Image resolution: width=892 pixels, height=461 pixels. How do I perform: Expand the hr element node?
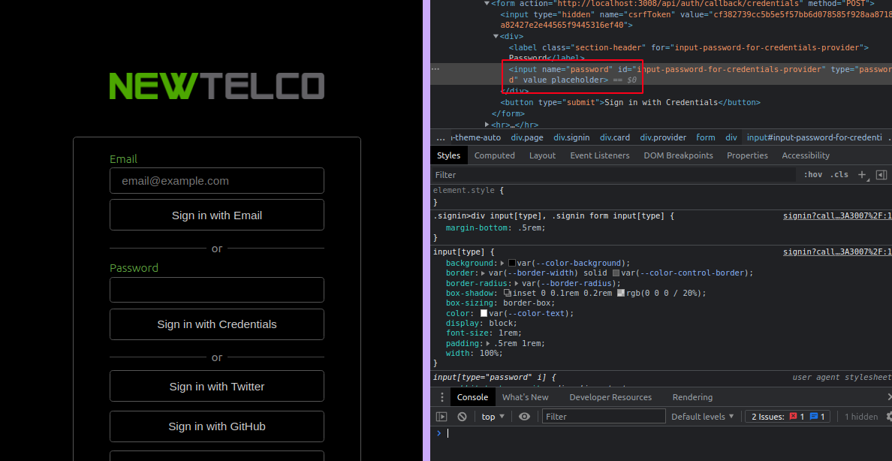(x=487, y=125)
